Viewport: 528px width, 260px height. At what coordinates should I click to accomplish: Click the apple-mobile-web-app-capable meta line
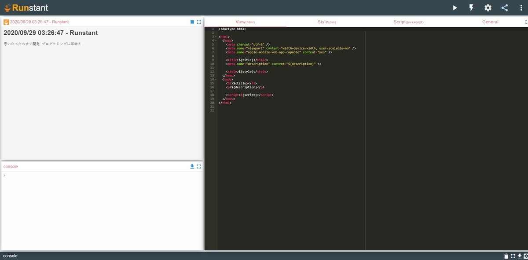[x=279, y=52]
